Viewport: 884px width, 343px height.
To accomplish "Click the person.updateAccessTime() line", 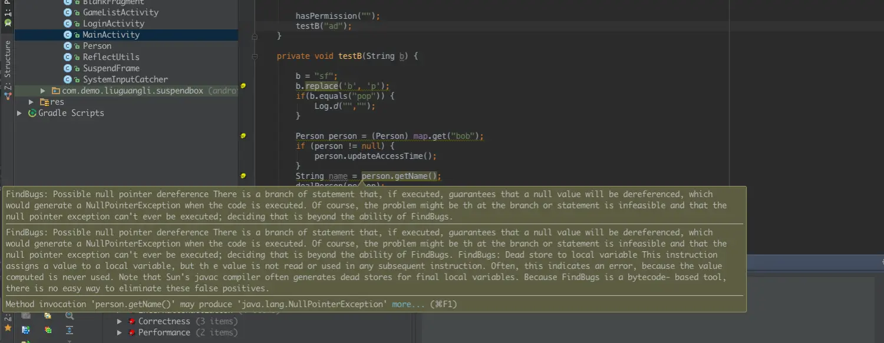I will (x=375, y=156).
